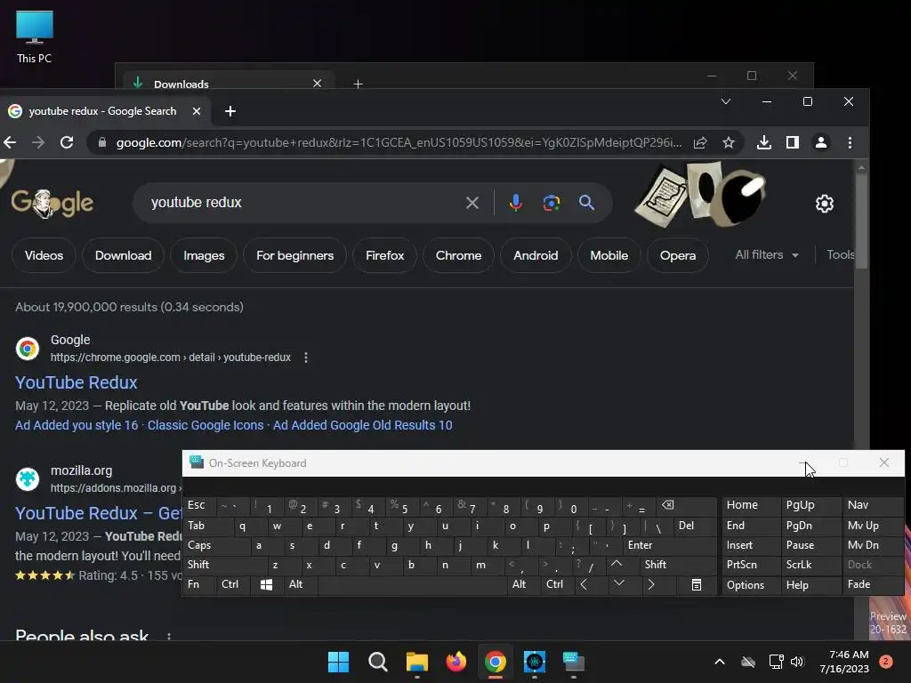
Task: Click the up arrow key on On-Screen Keyboard
Action: (x=617, y=565)
